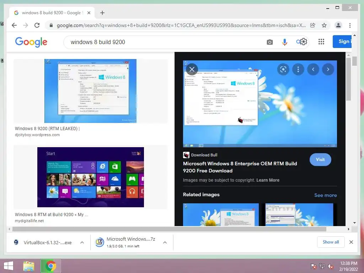Open the Chrome profile avatar

[x=338, y=25]
